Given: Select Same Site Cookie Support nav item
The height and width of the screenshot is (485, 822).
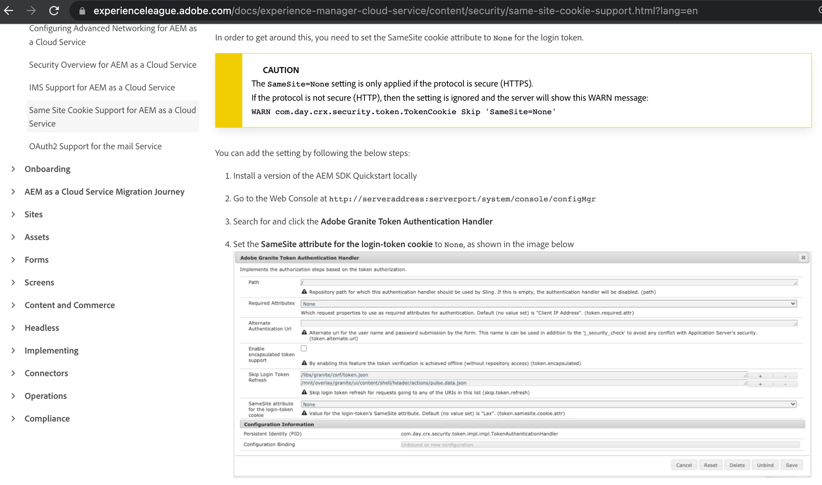Looking at the screenshot, I should click(112, 117).
